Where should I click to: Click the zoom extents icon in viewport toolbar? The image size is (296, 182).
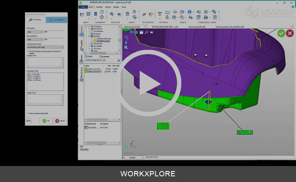coord(151,32)
